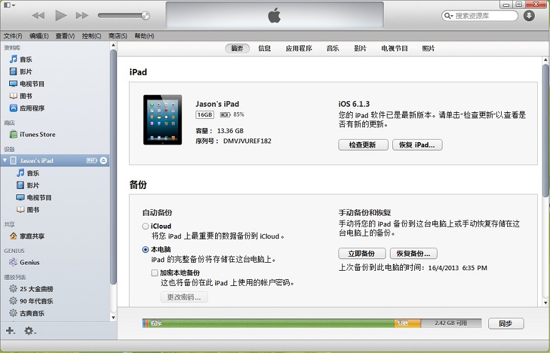The height and width of the screenshot is (353, 550).
Task: Click the green 程序 segment in capacity bar
Action: click(x=271, y=323)
